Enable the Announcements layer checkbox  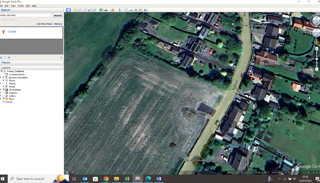tap(3, 74)
